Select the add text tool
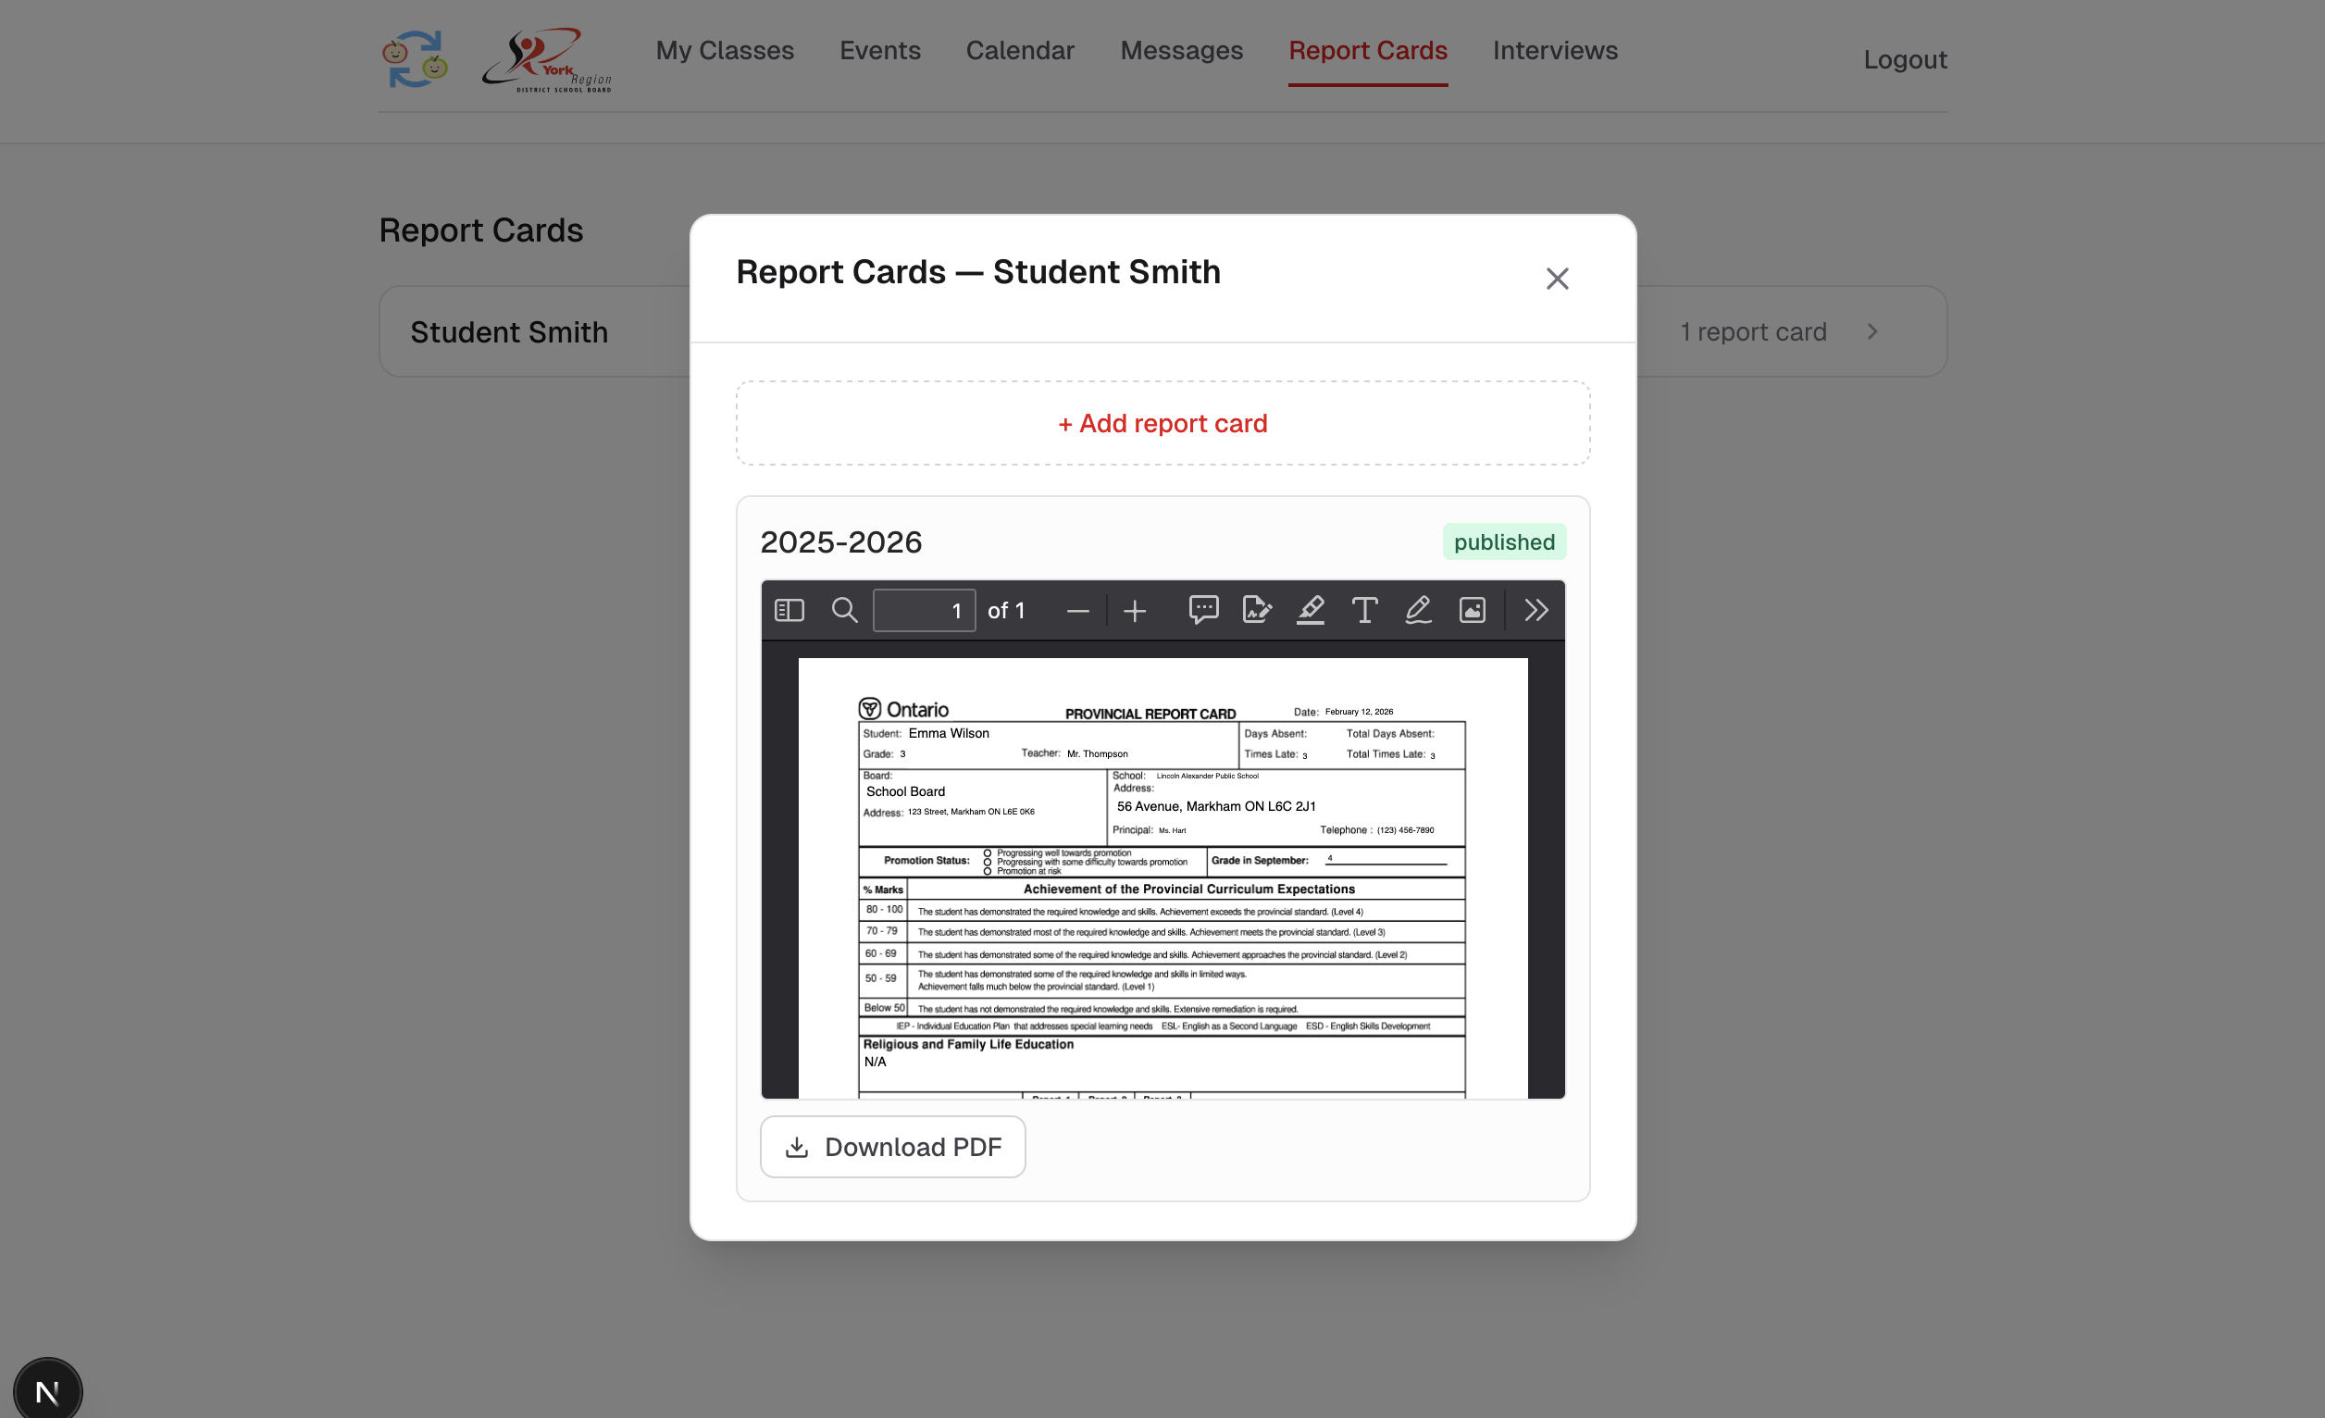Screen dimensions: 2325x1418 [x=1364, y=610]
